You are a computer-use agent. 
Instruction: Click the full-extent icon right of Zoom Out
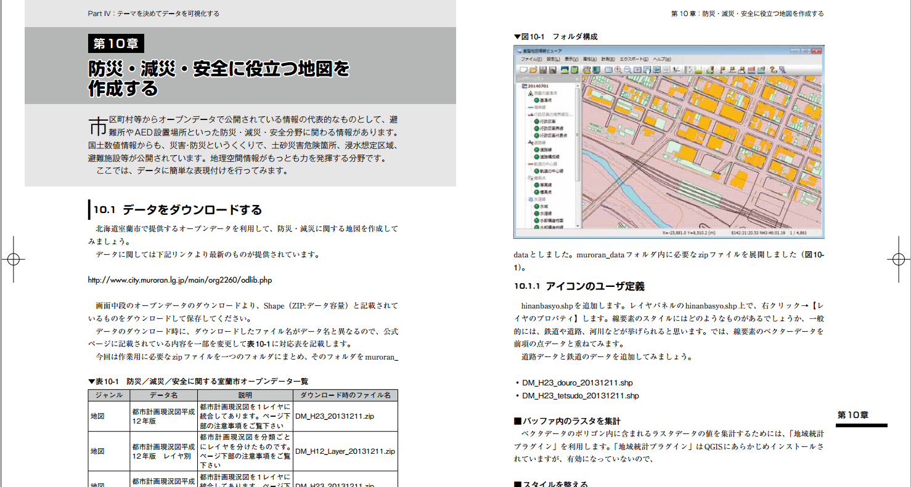pos(637,70)
